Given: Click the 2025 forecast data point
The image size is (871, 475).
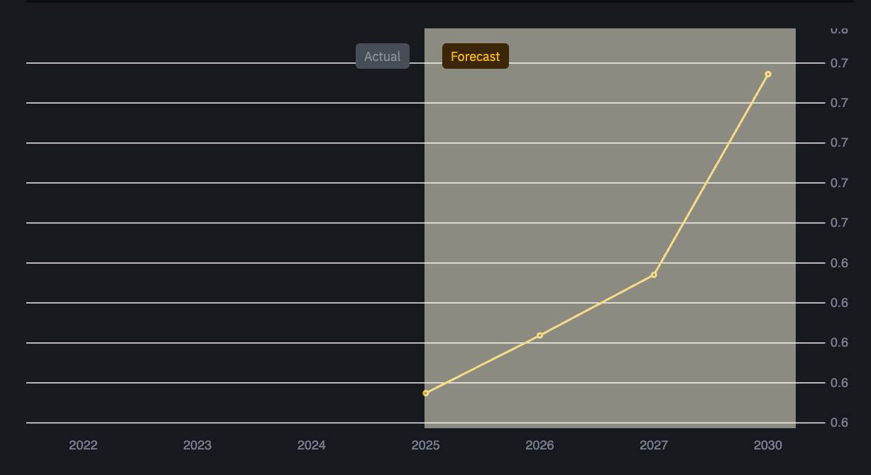Looking at the screenshot, I should pos(426,393).
